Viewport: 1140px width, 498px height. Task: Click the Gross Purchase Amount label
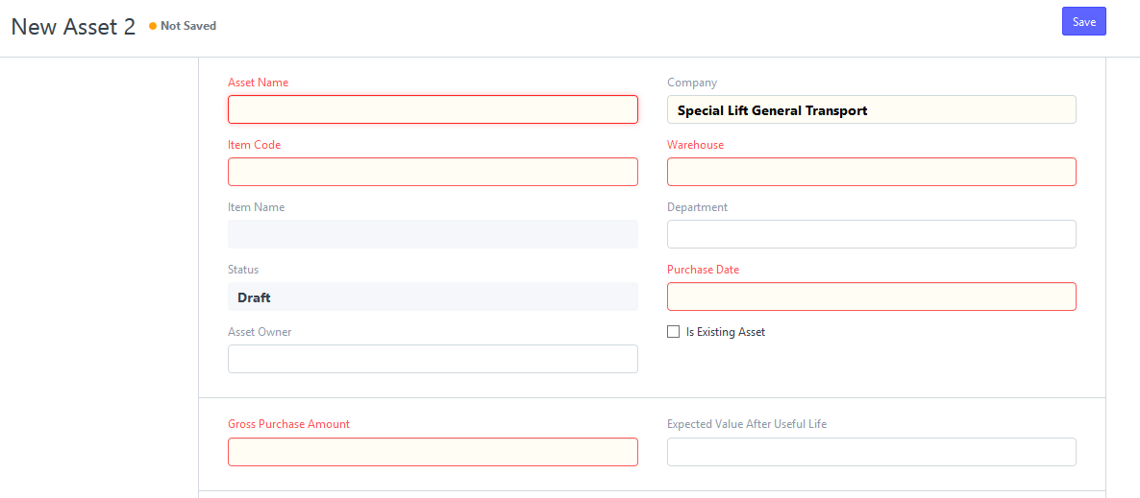coord(288,424)
